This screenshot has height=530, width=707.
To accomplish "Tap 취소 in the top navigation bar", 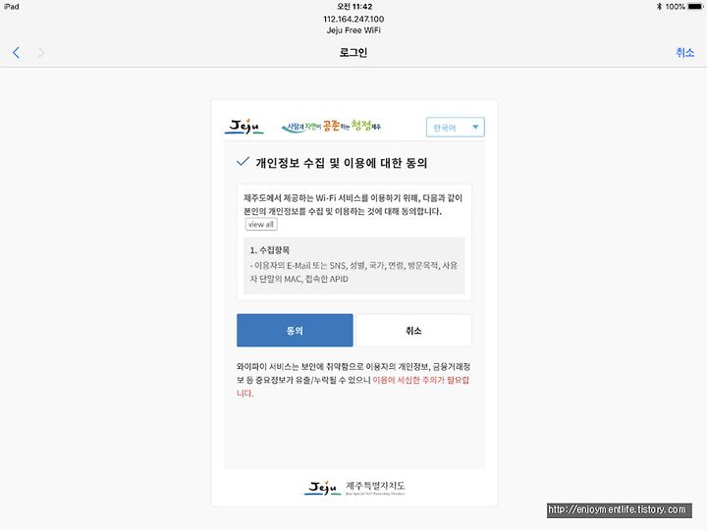I will coord(684,53).
